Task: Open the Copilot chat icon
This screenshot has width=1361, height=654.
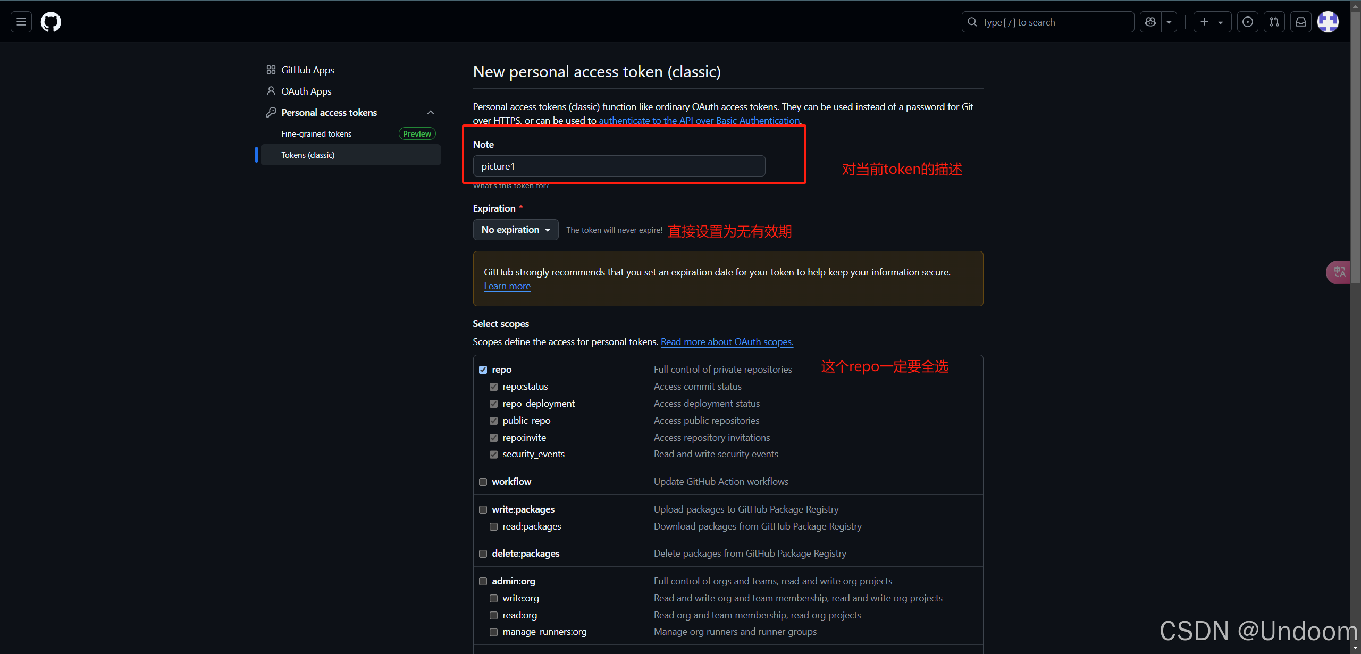Action: [x=1150, y=22]
